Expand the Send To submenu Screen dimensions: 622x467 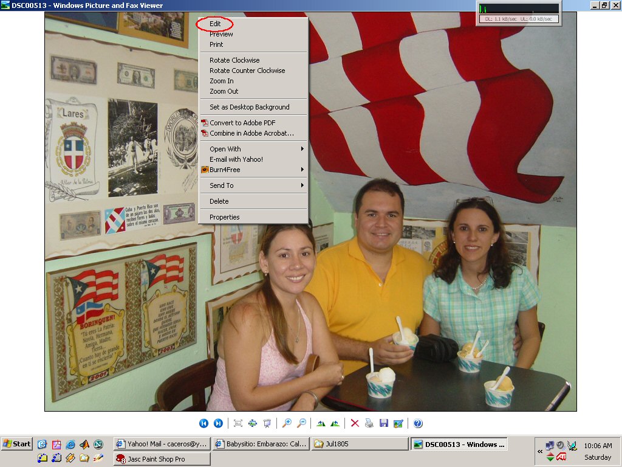click(254, 185)
